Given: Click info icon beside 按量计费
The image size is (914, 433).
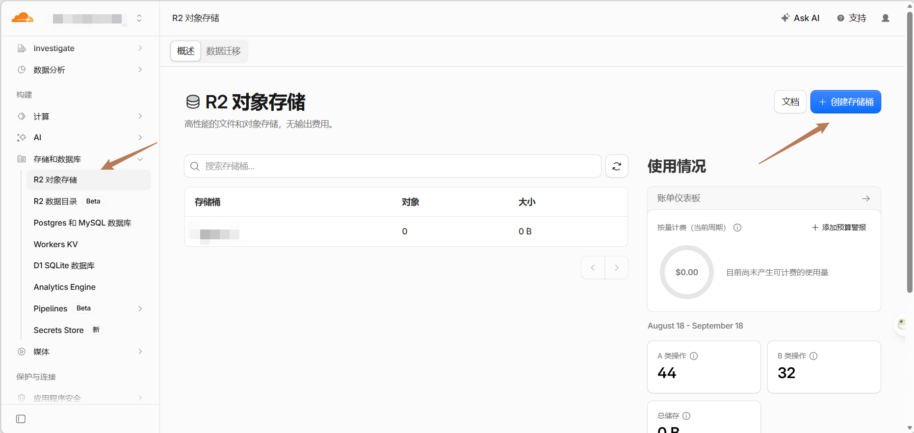Looking at the screenshot, I should (737, 228).
